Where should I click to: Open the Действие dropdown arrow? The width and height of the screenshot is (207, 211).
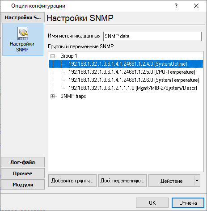(x=197, y=181)
